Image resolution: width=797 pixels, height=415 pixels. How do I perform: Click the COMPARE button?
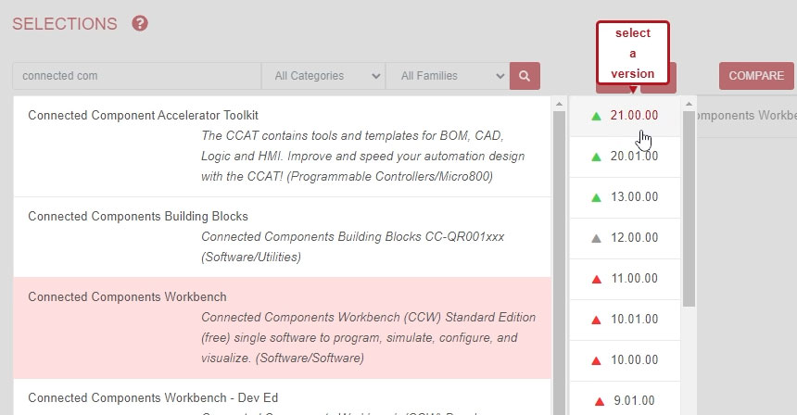click(x=756, y=76)
